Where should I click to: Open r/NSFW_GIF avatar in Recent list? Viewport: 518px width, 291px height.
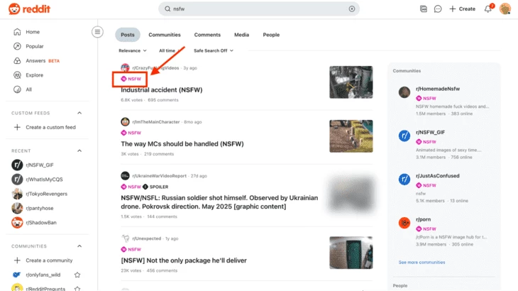(17, 165)
